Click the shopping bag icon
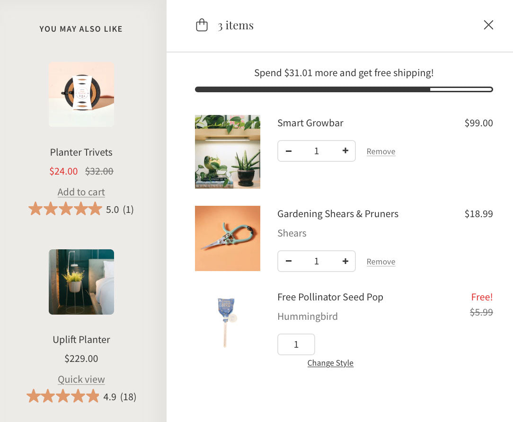The image size is (513, 422). [202, 25]
